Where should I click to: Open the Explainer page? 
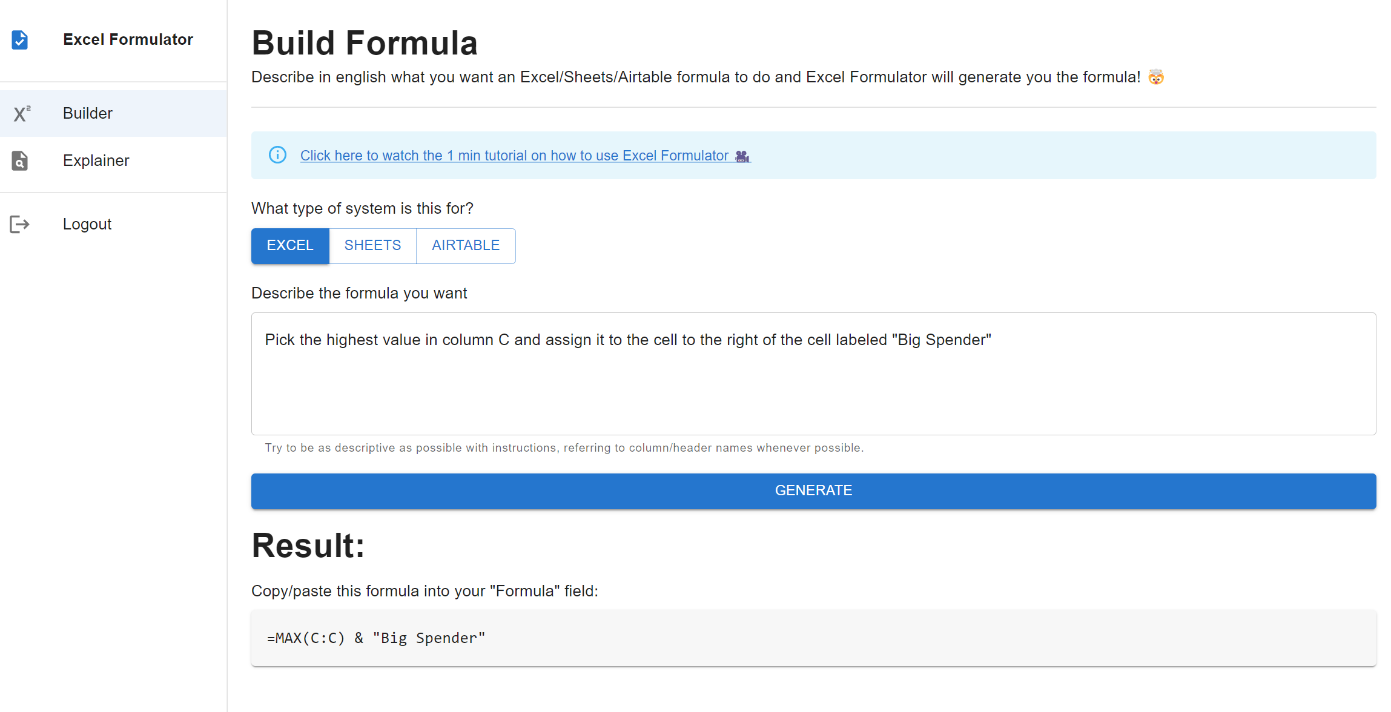tap(113, 160)
